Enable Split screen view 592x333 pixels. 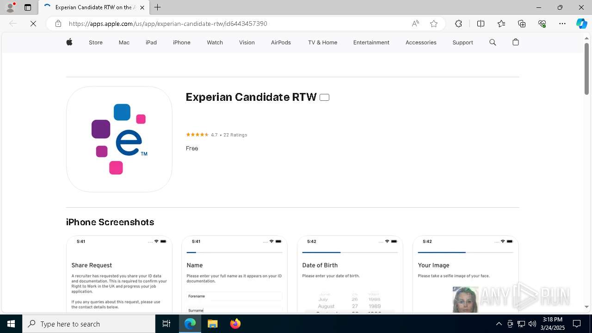481,24
